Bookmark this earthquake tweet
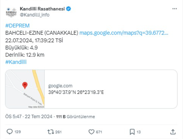 click(x=132, y=132)
